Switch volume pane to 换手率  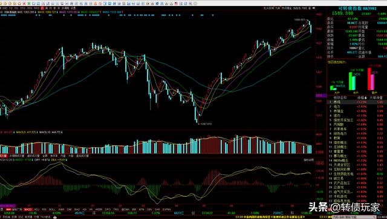(x=54, y=156)
